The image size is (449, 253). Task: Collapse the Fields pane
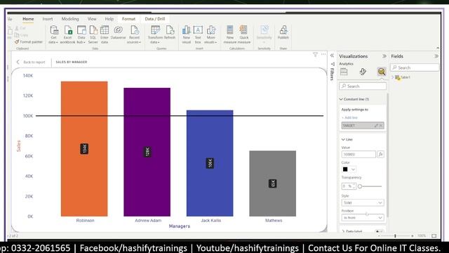436,56
